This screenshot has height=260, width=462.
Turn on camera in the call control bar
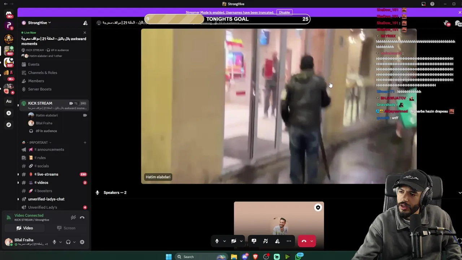234,241
